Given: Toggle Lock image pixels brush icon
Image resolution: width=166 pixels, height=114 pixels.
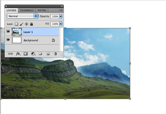Looking at the screenshot, I should coord(21,24).
